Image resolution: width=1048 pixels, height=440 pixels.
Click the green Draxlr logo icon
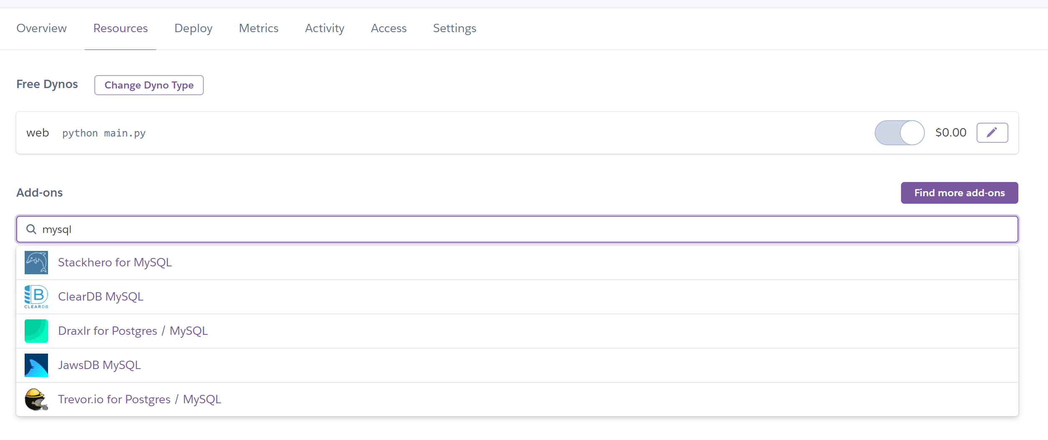click(36, 331)
